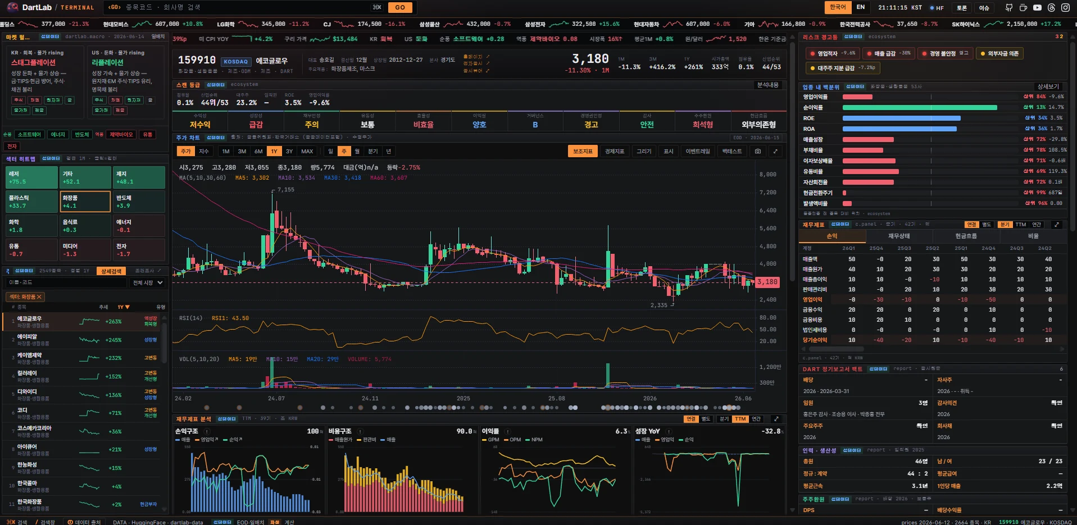Open 분석내용 for the 스캔 등급 panel
This screenshot has width=1077, height=525.
768,85
